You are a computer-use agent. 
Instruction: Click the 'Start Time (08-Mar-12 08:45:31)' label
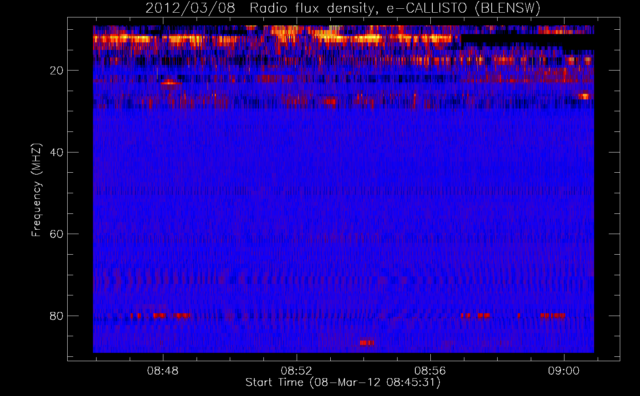[x=343, y=383]
